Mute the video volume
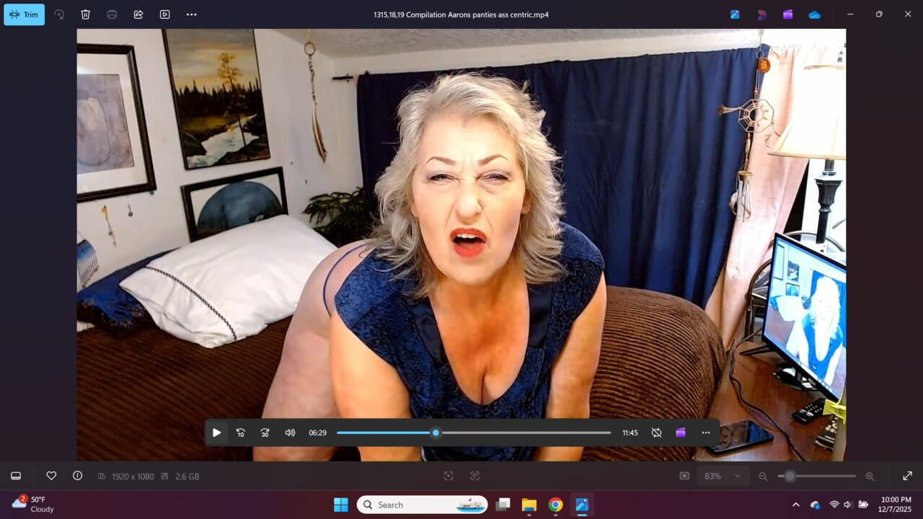This screenshot has height=519, width=923. pyautogui.click(x=290, y=432)
